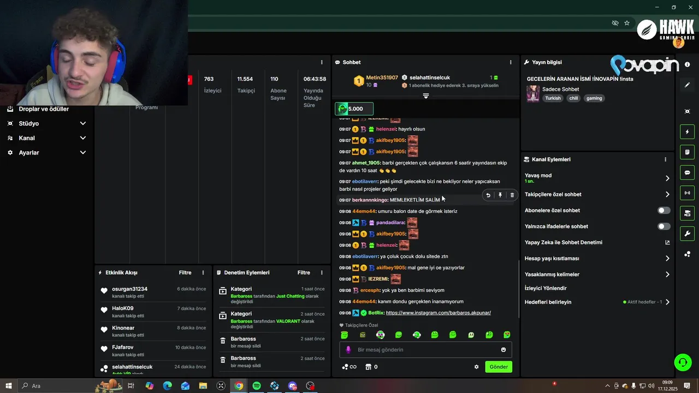Click the Sadece Sohbet category thumbnail
Screen dimensions: 699x393
point(533,93)
